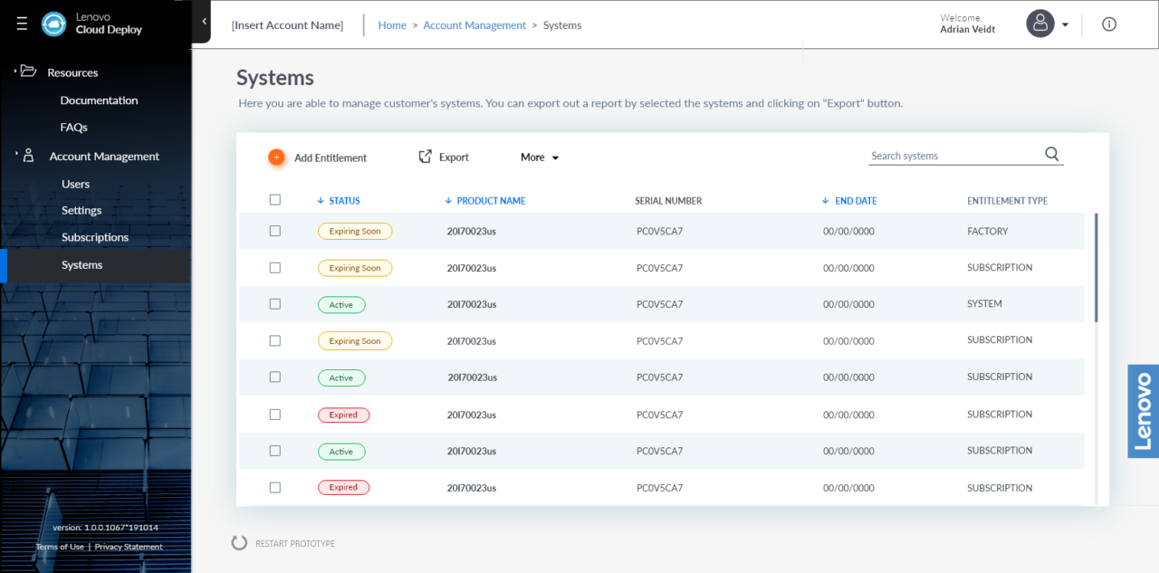This screenshot has width=1159, height=573.
Task: Open the Subscriptions menu item
Action: (x=95, y=236)
